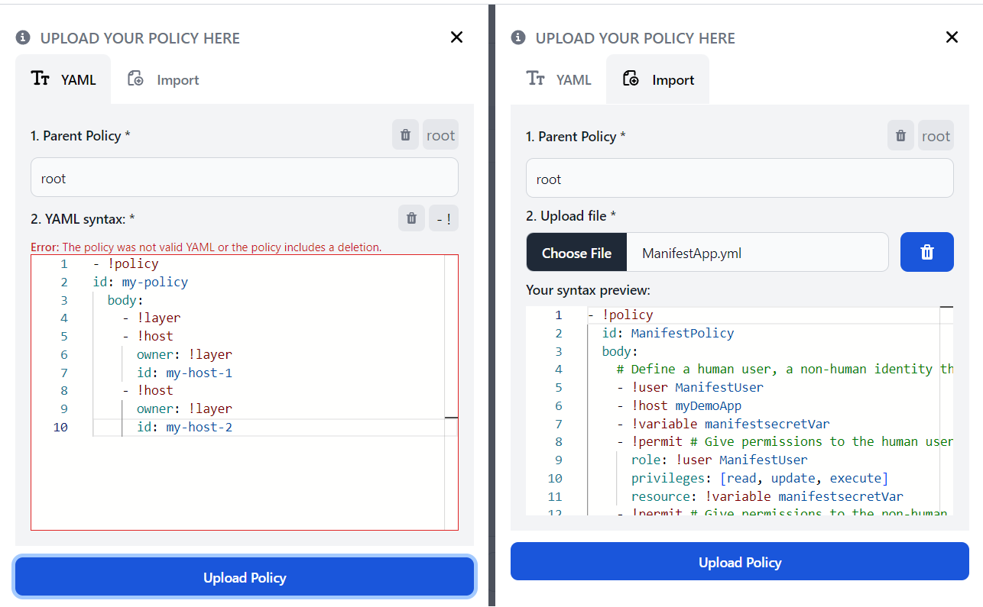Click the root shortcut button in left panel
The image size is (983, 607).
441,135
